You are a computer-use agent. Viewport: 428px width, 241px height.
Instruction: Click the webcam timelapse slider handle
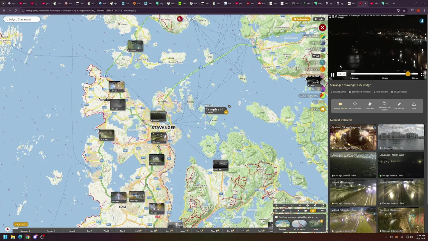point(408,74)
